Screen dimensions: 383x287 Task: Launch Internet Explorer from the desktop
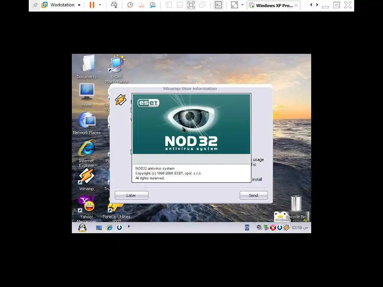tap(87, 154)
